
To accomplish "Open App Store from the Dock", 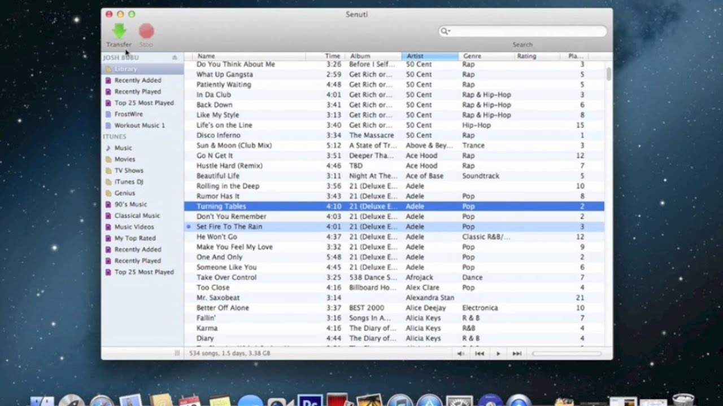I will [429, 401].
